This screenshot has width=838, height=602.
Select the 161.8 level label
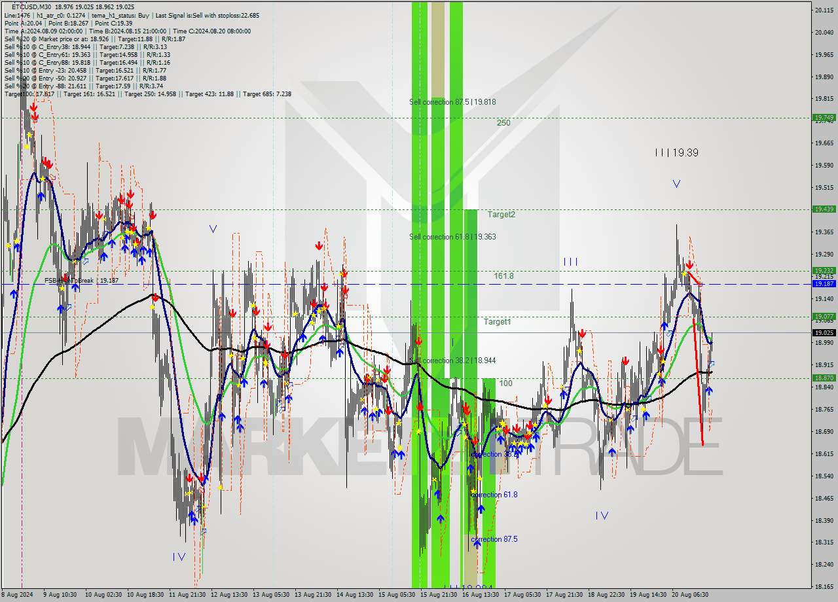(503, 276)
